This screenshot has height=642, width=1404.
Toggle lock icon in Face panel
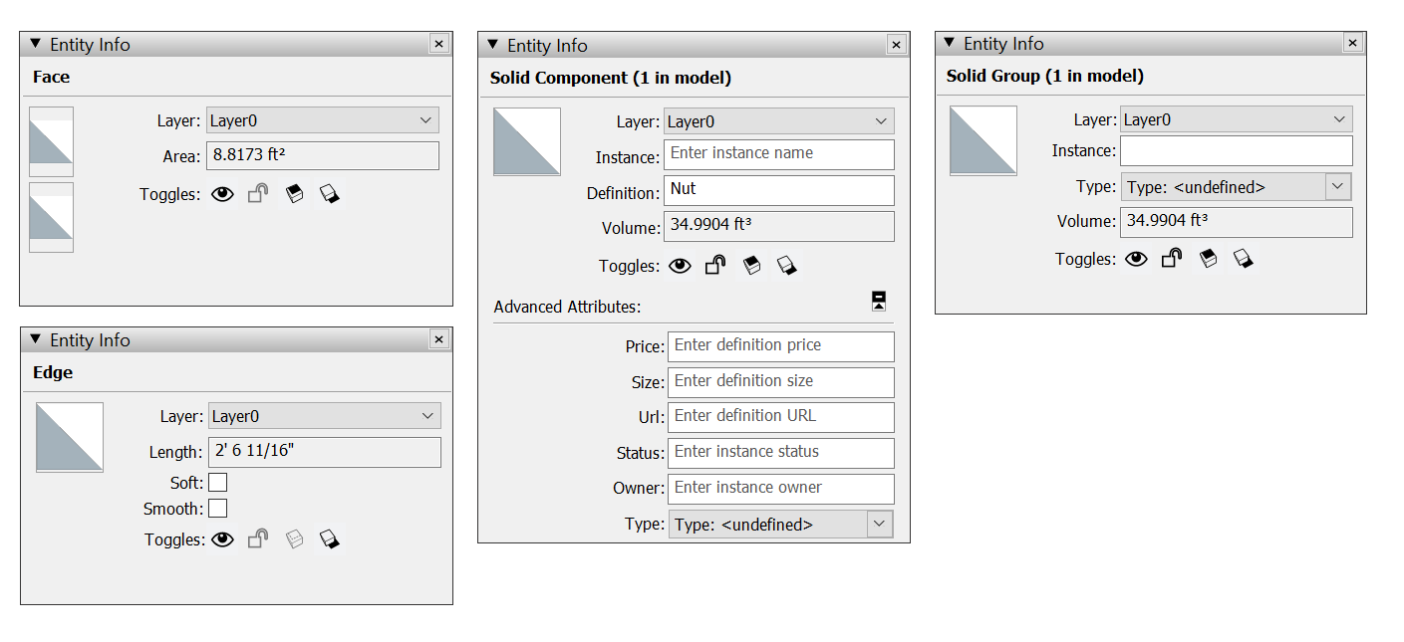point(258,194)
